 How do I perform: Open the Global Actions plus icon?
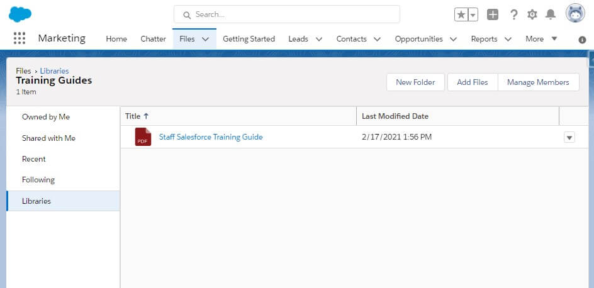pos(493,14)
